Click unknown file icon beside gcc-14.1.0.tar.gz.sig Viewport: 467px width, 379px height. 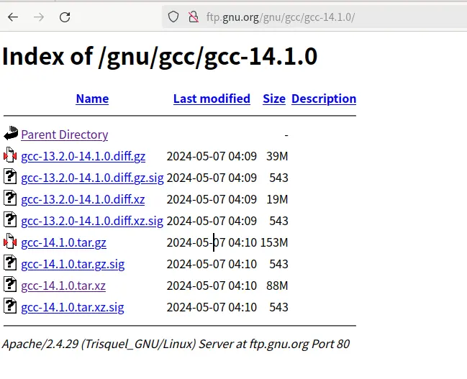(10, 262)
